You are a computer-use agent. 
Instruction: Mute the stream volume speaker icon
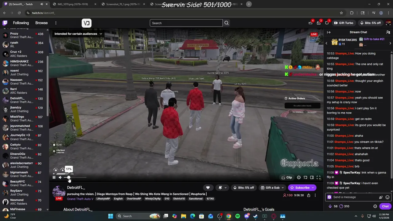[x=60, y=177]
